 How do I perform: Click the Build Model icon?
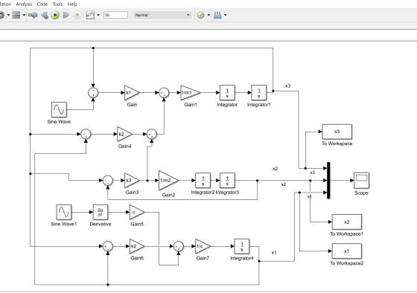[217, 15]
